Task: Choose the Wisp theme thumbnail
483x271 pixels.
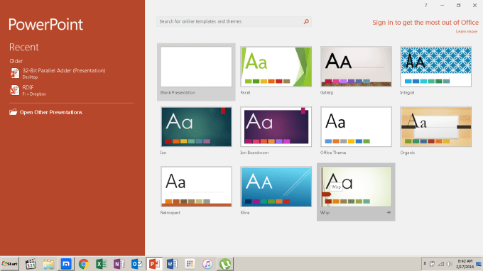Action: pos(356,187)
